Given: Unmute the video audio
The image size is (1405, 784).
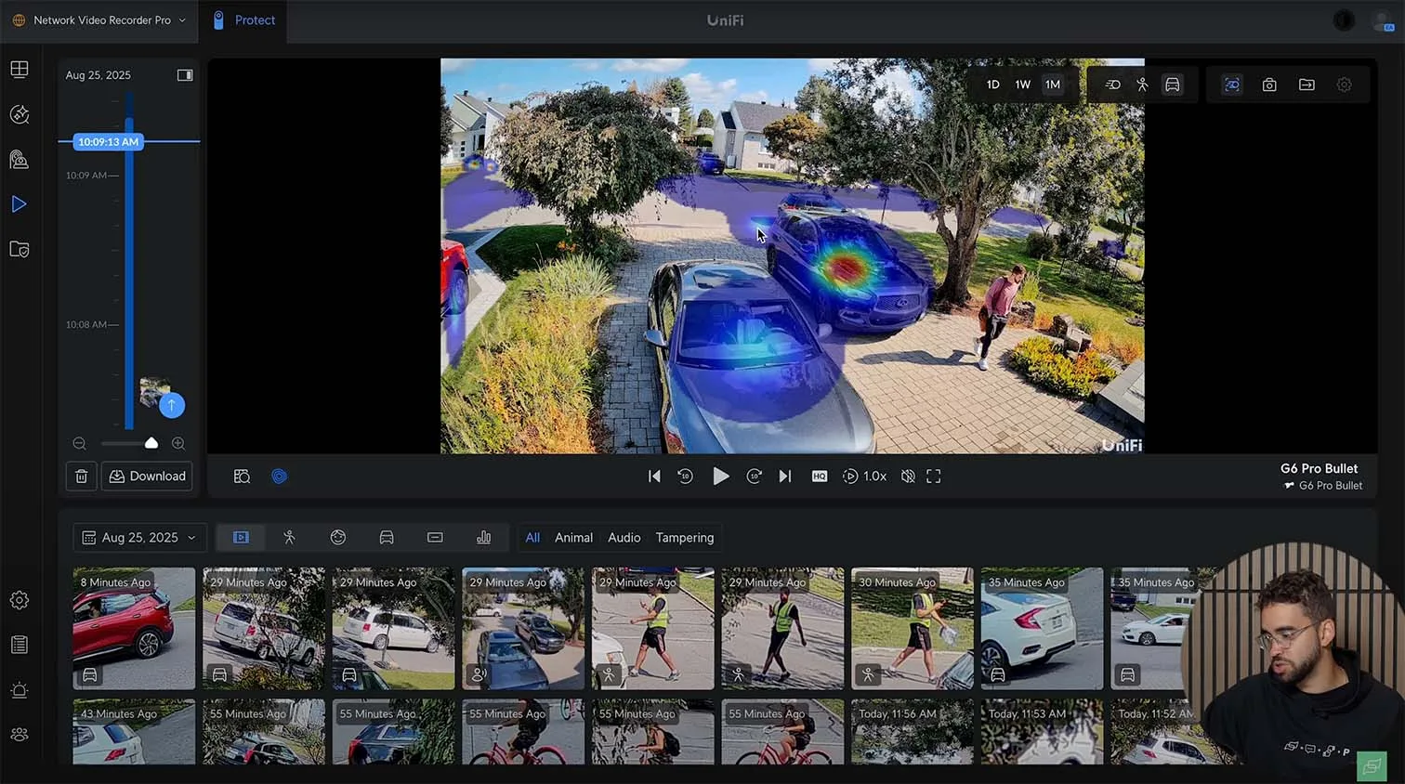Looking at the screenshot, I should (908, 477).
